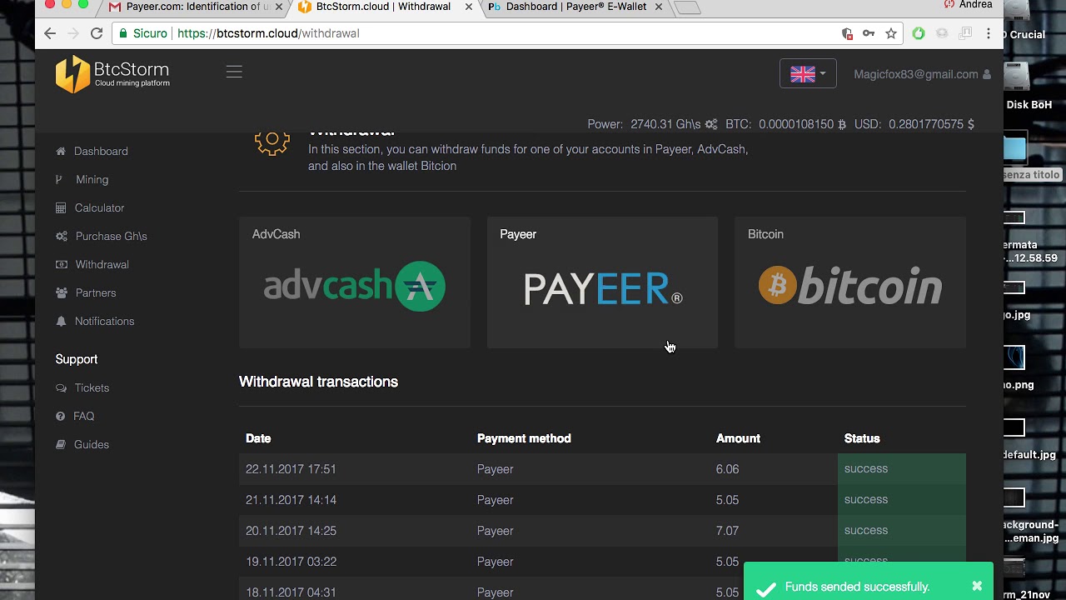Choose AdvCash withdrawal method
1066x600 pixels.
tap(355, 282)
